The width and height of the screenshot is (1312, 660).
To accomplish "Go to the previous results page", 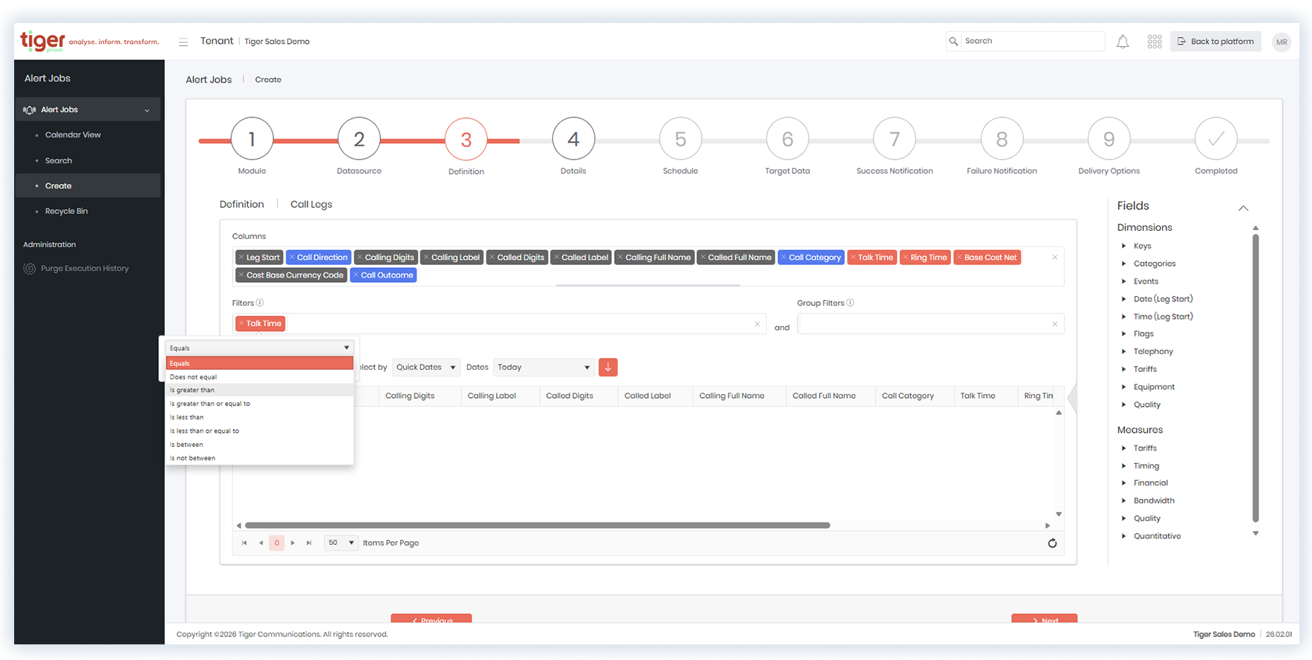I will pos(261,543).
